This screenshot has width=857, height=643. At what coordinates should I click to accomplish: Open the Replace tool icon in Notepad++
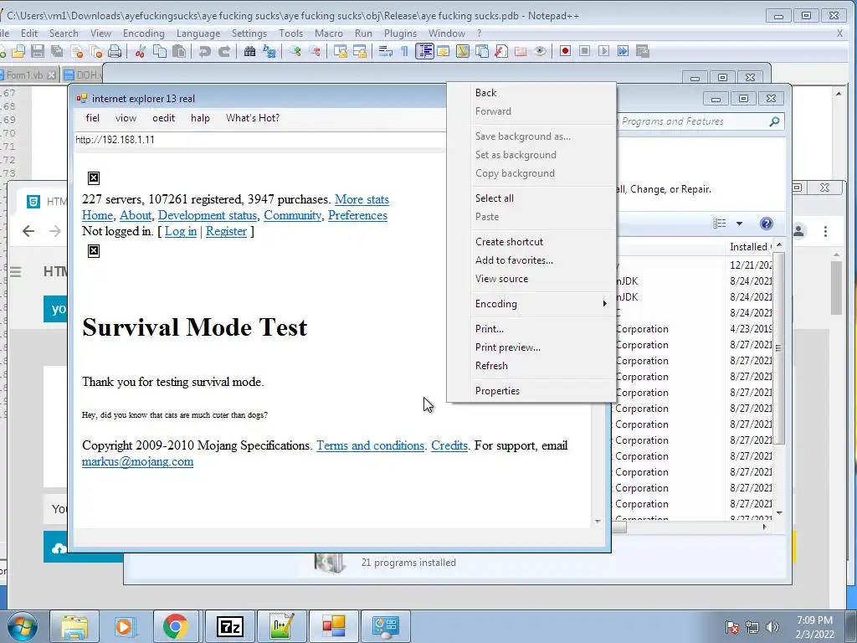pos(269,51)
